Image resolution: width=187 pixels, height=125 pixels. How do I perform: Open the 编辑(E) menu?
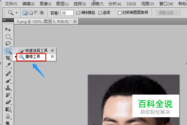[x=29, y=4]
